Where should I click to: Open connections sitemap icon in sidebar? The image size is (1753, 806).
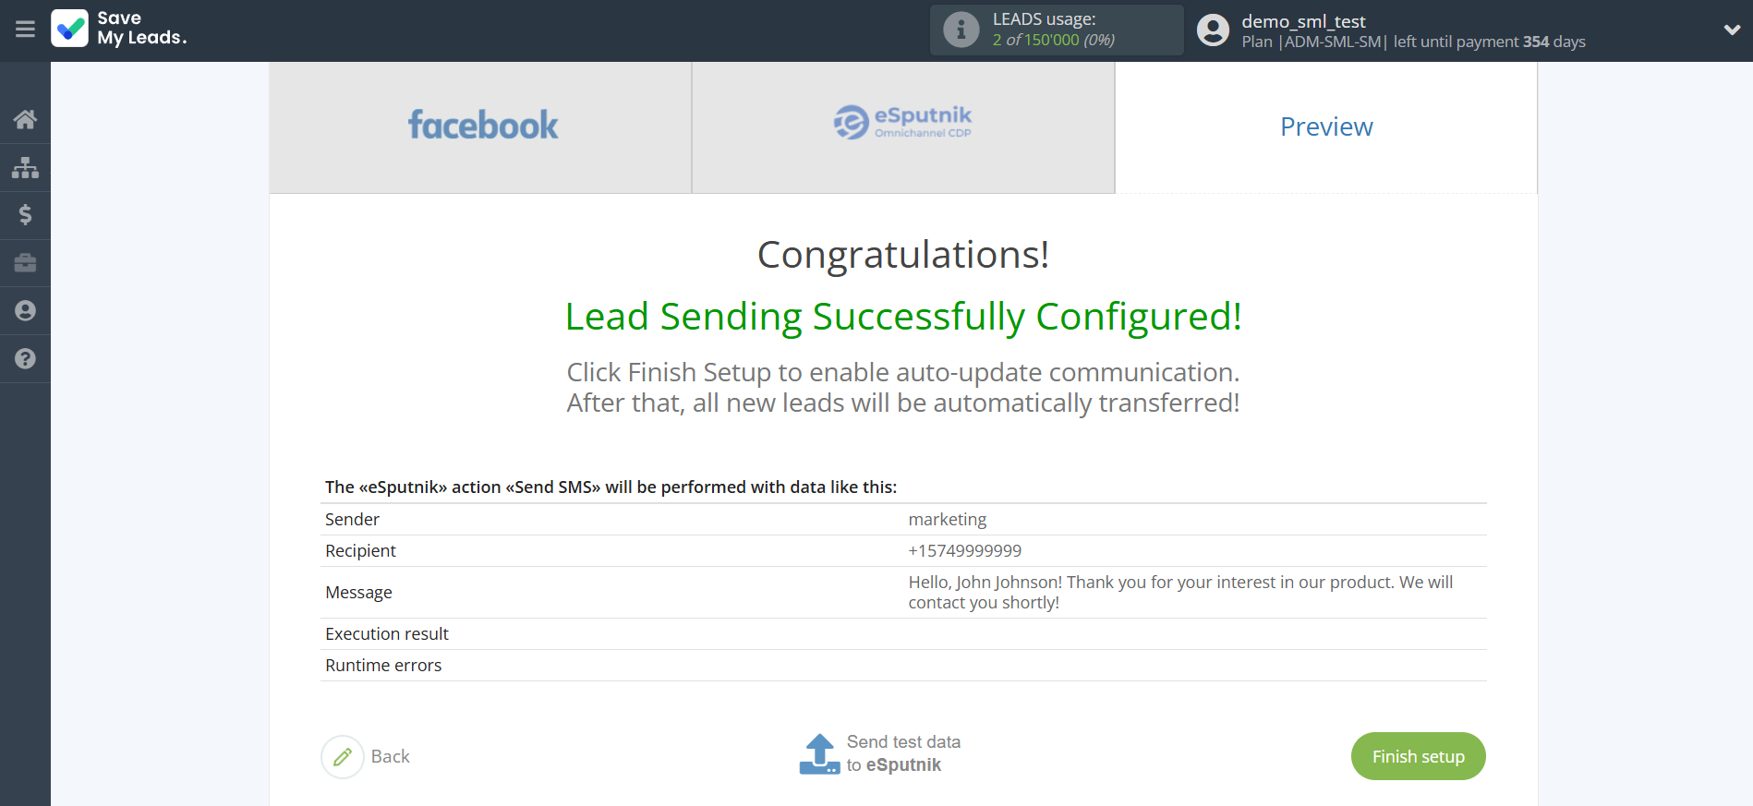pos(25,167)
